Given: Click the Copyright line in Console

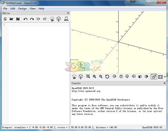Looking at the screenshot, I should click(101, 100).
